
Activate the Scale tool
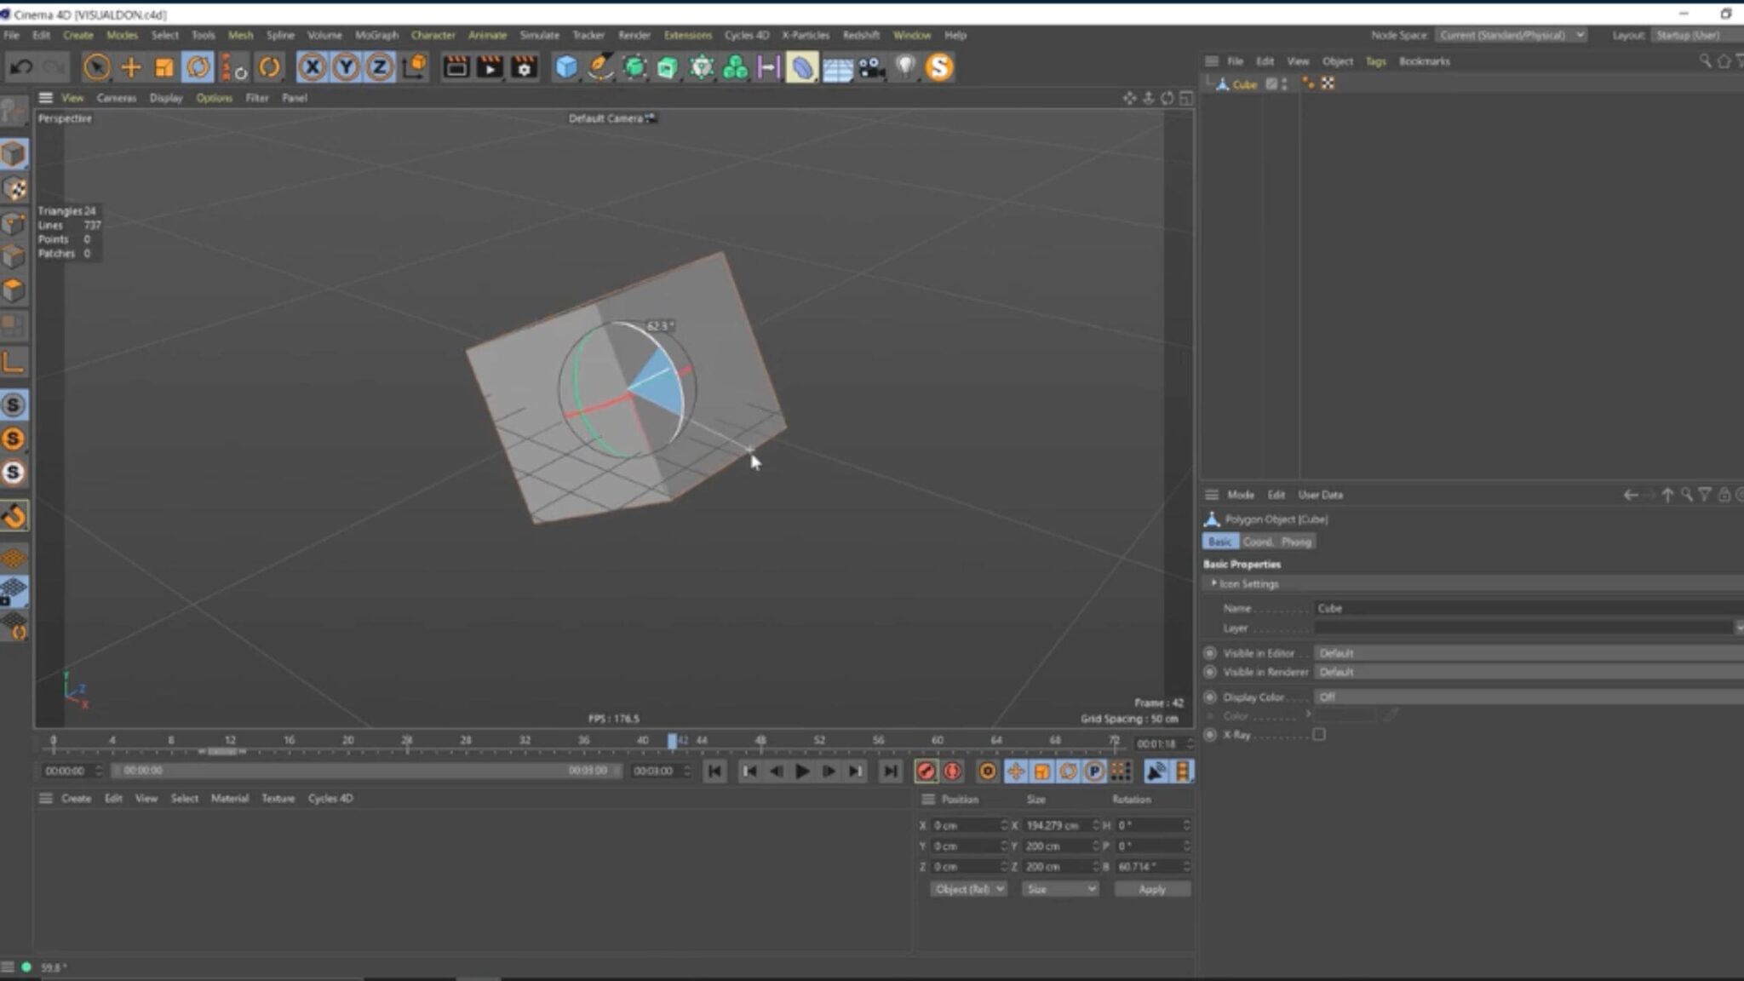coord(164,66)
